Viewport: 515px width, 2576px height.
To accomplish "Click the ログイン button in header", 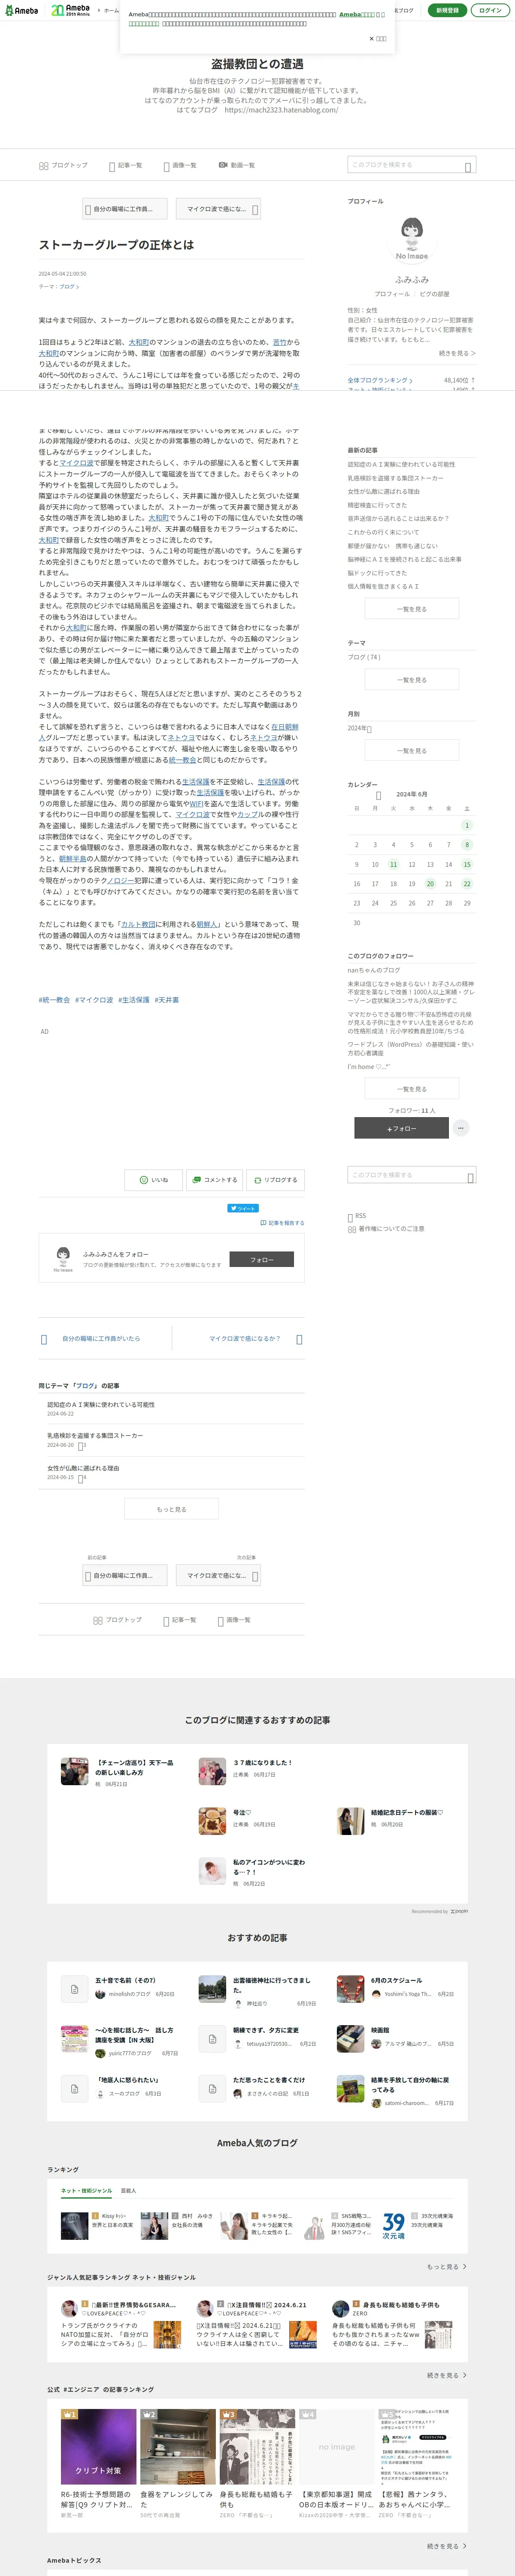I will [490, 10].
